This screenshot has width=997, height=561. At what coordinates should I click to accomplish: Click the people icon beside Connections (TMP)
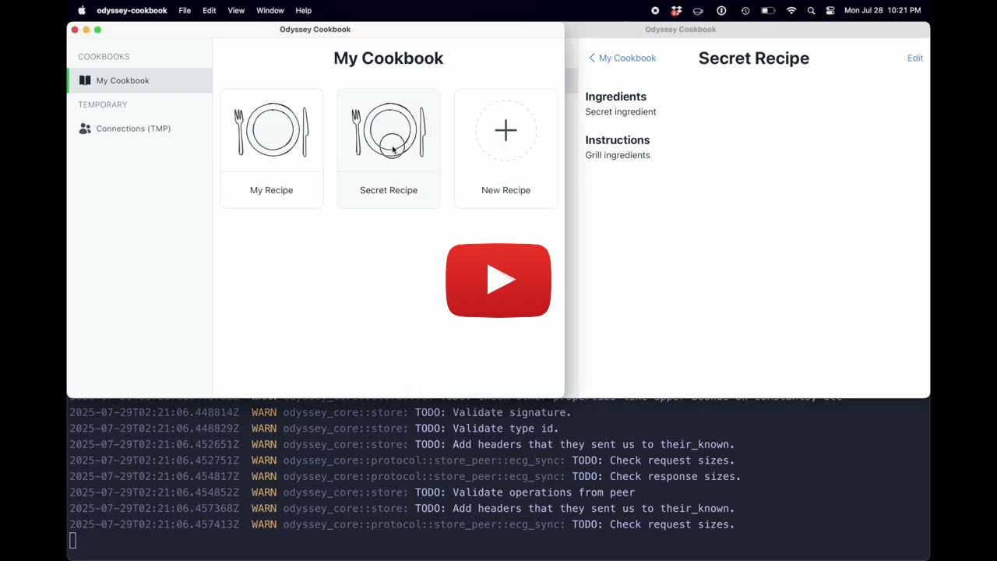tap(85, 129)
